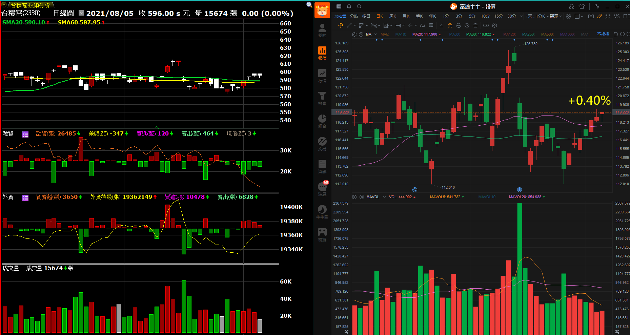
Task: Open skin theme shirt icon
Action: tap(582, 6)
